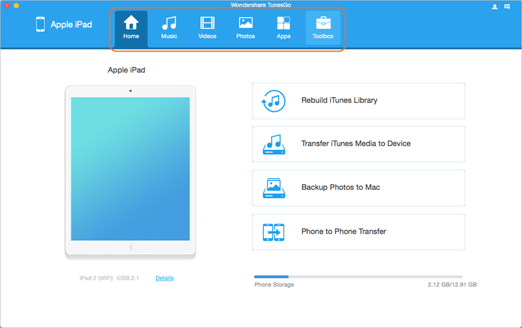
Task: Open the Details link for iPad 2
Action: (x=165, y=278)
